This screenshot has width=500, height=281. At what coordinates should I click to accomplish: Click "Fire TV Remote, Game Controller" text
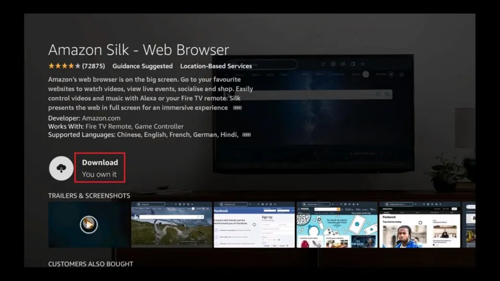pos(134,126)
